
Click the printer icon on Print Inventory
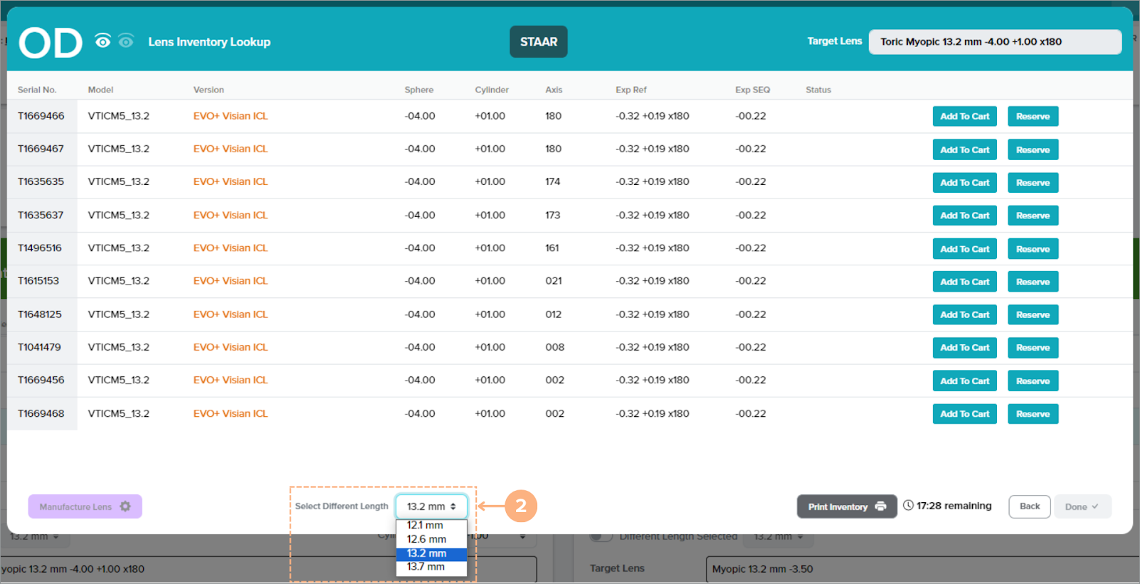880,506
